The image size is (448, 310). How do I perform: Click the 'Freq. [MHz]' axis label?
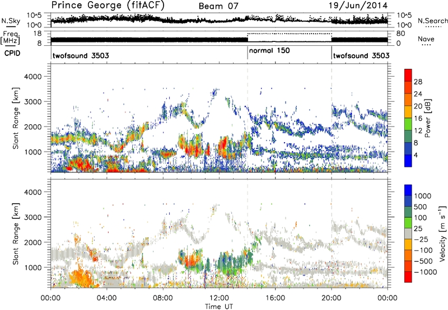click(x=10, y=37)
